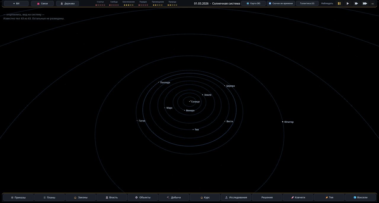
Task: Switch to Галактика (U) view
Action: pos(307,4)
